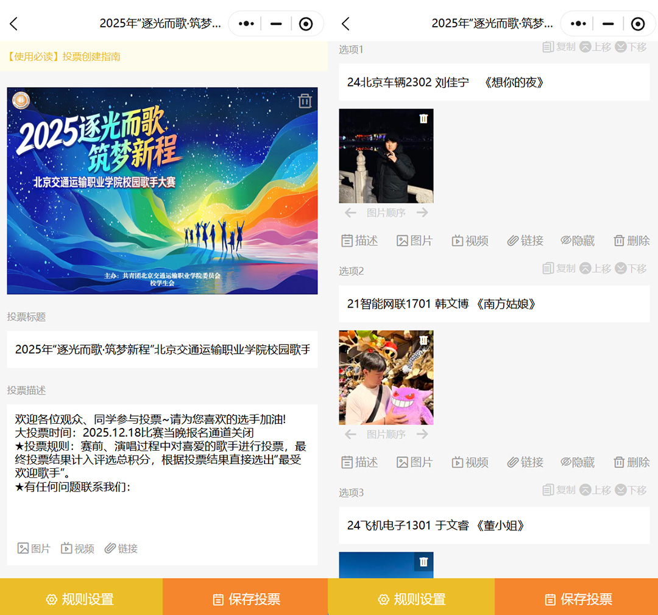Add image to option 2
Image resolution: width=658 pixels, height=615 pixels.
[x=414, y=462]
